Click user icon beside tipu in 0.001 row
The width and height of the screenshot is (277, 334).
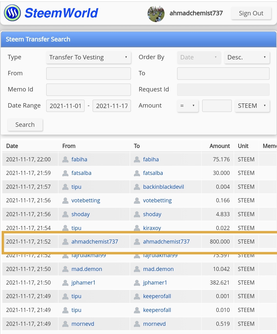tap(65, 296)
